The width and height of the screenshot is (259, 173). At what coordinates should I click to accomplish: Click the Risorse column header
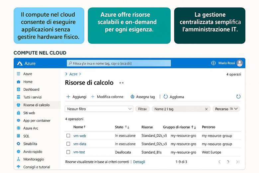147,127
